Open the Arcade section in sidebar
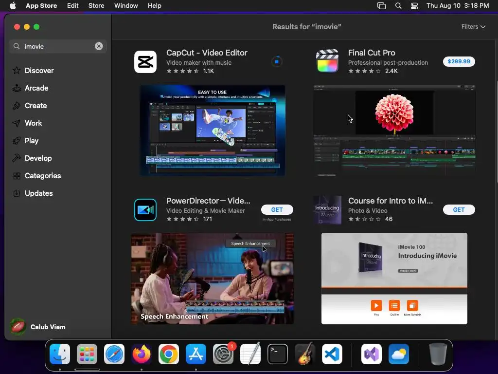 (x=31, y=88)
